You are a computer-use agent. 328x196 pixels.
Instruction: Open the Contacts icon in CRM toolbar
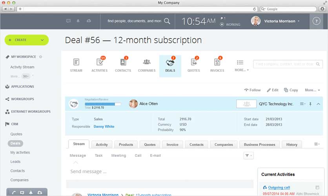(123, 63)
